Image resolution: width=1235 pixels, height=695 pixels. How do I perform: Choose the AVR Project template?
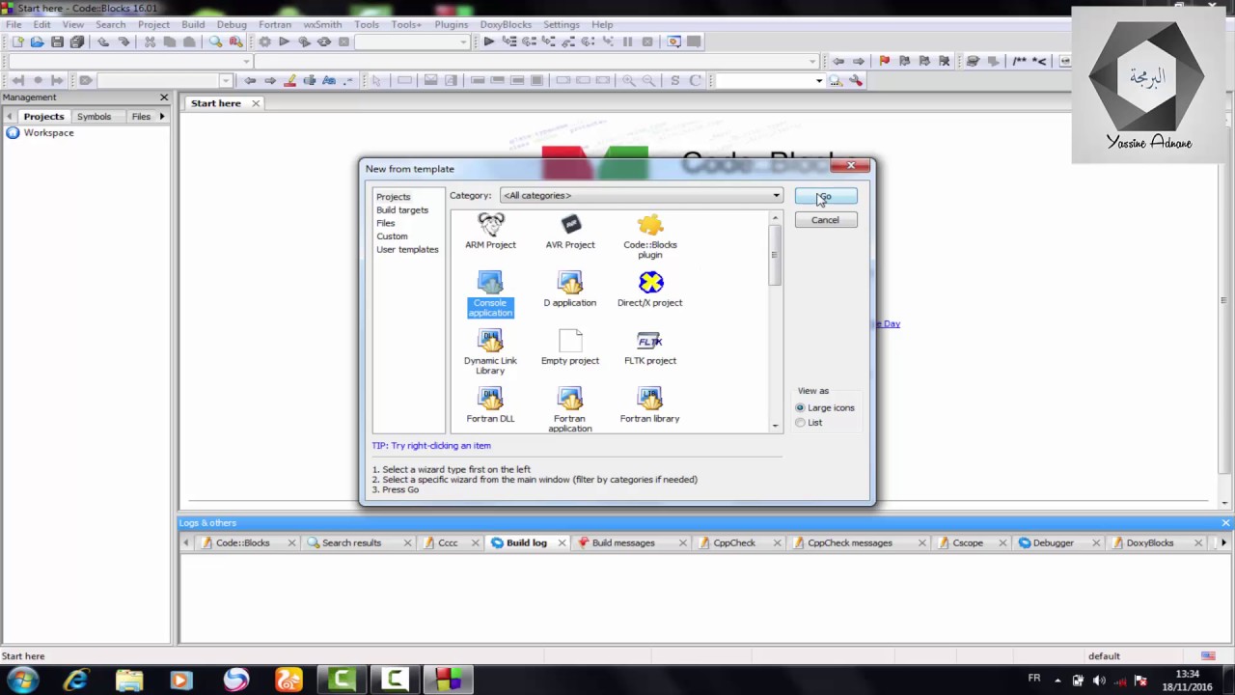pos(570,232)
